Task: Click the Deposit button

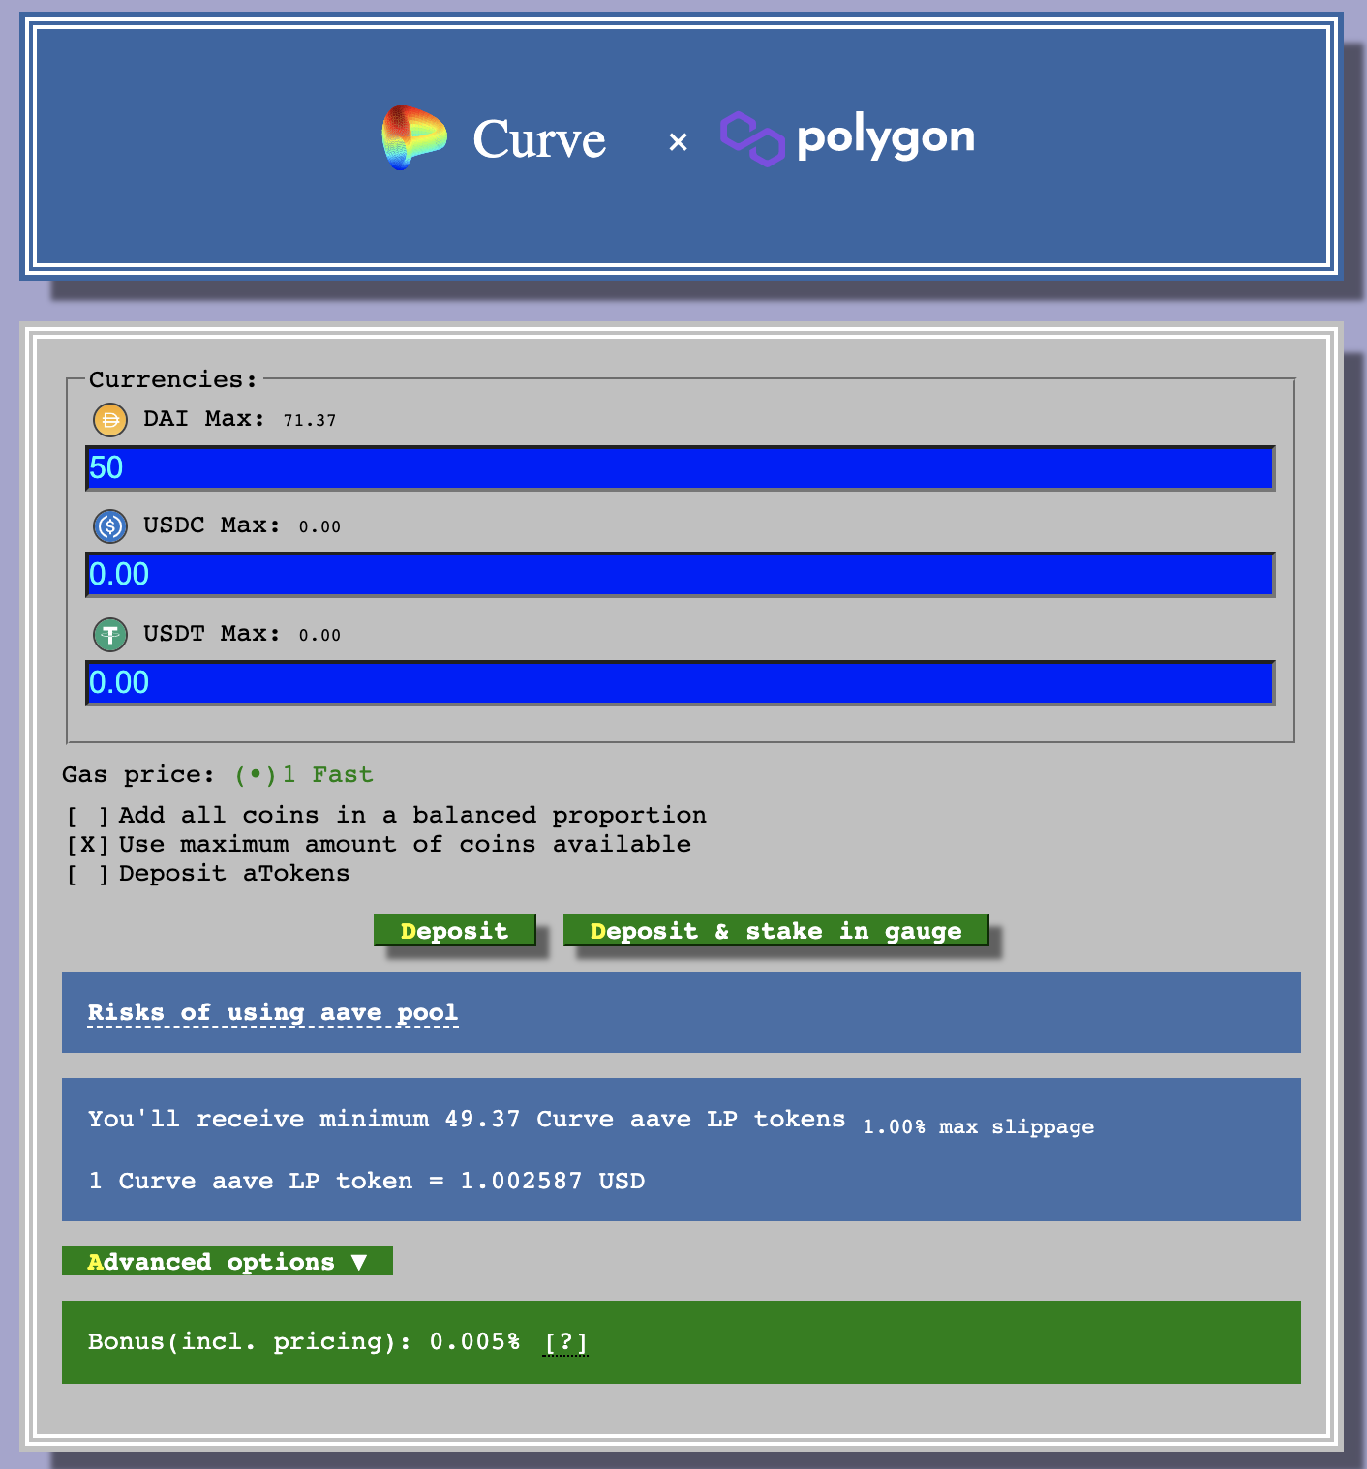Action: pos(455,930)
